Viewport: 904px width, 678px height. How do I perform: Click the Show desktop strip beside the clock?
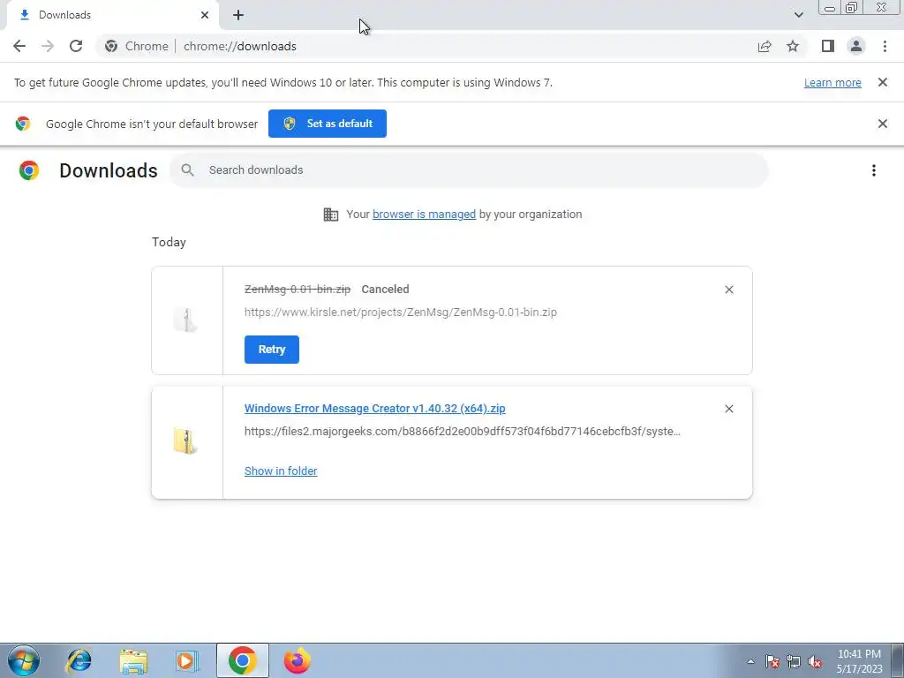pyautogui.click(x=898, y=660)
